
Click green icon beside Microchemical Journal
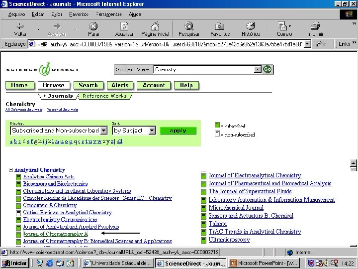tap(203, 208)
